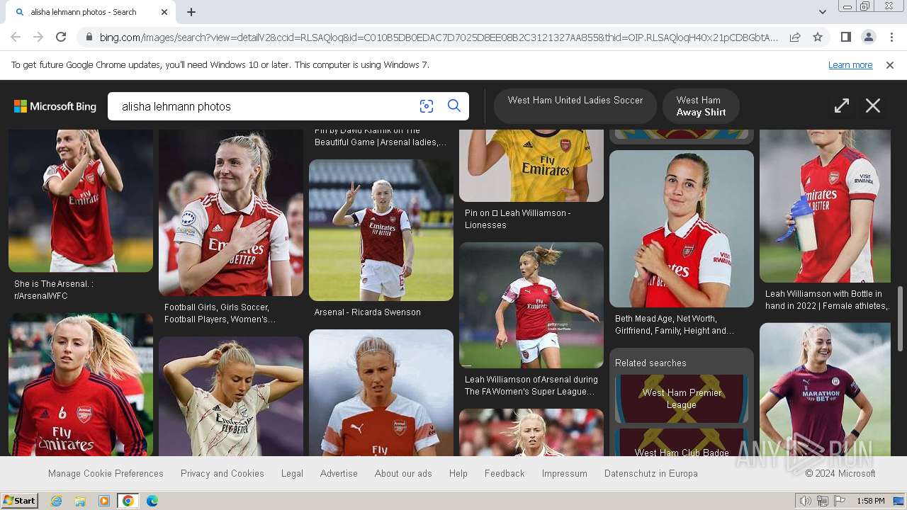Open She is The Arsenal image

[81, 200]
